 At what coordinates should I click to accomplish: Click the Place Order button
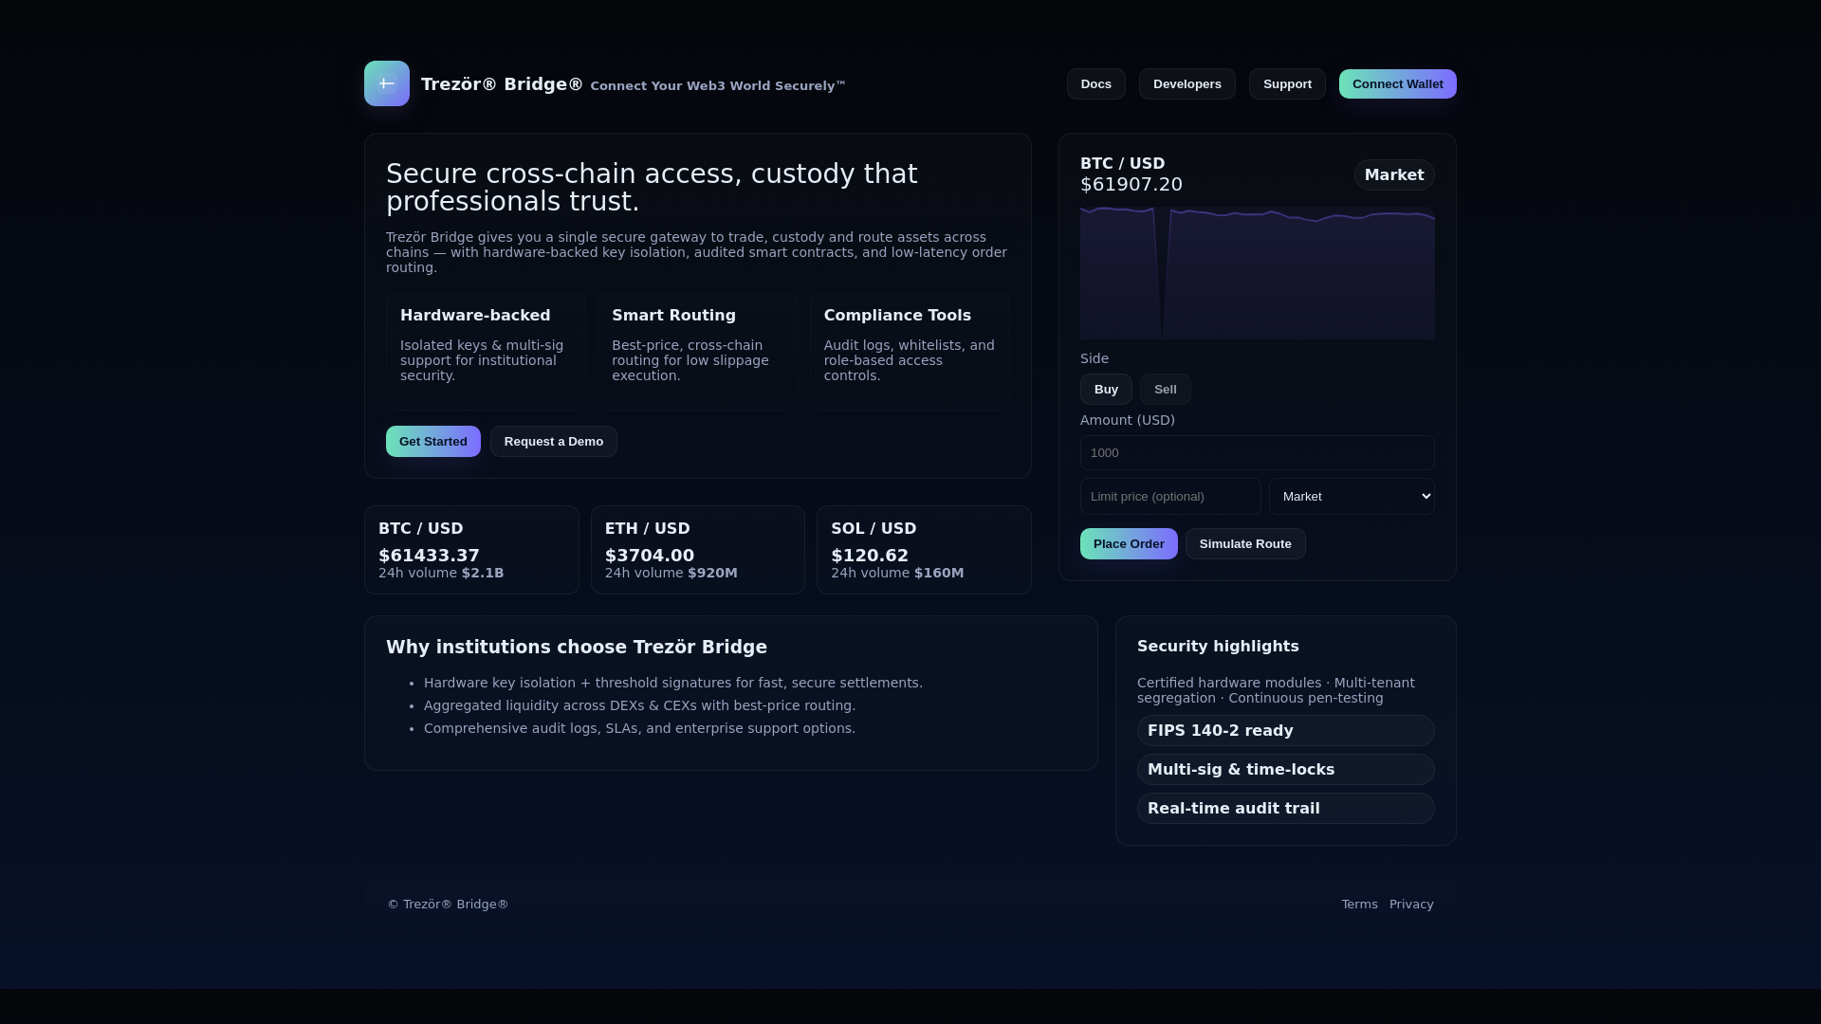tap(1129, 544)
